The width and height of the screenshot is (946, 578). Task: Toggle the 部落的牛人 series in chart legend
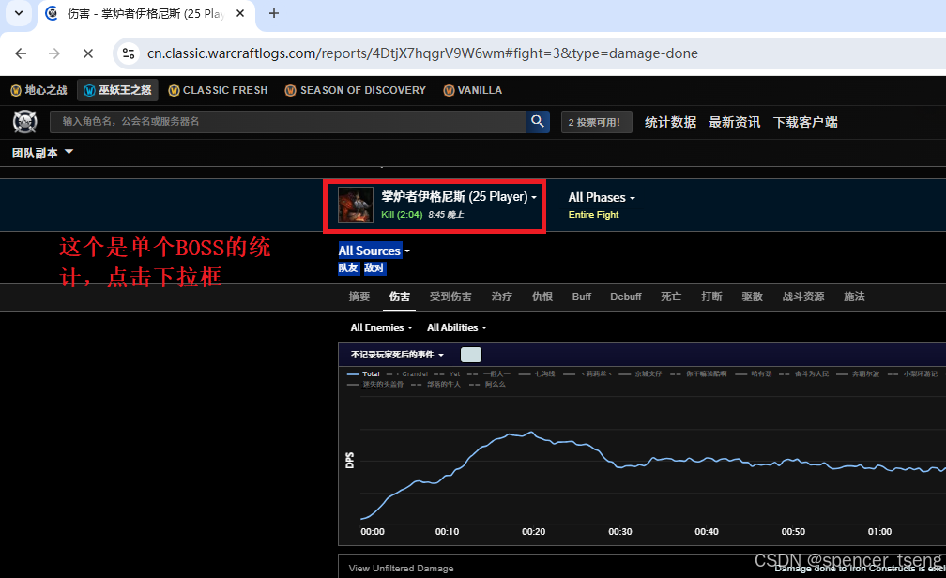click(435, 385)
